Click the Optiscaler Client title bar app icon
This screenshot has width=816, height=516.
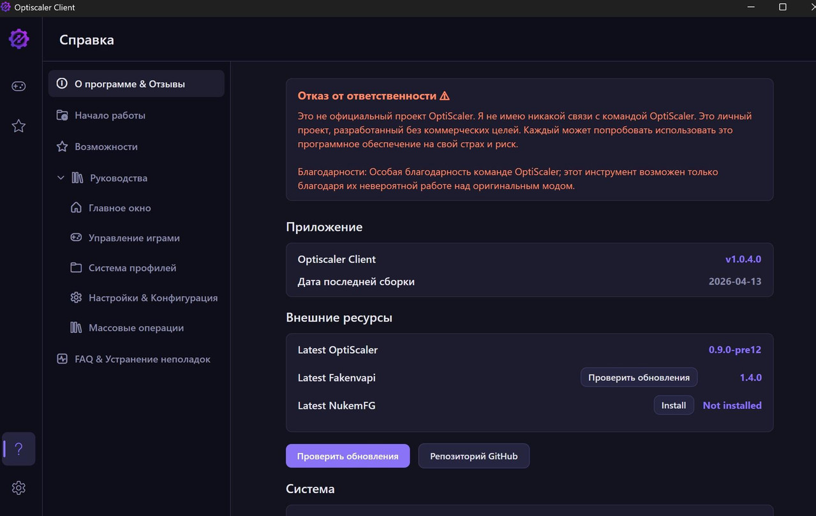click(x=6, y=7)
